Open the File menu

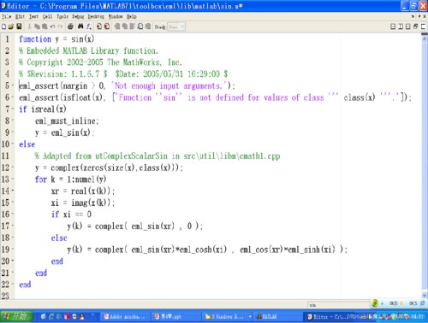click(x=6, y=16)
